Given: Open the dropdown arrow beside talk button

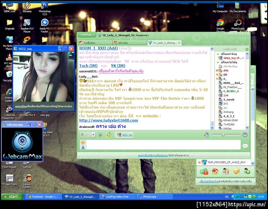Looking at the screenshot, I should coord(93,135).
